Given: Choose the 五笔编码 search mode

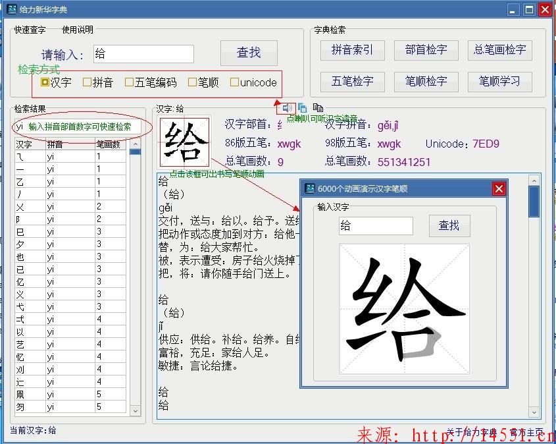Looking at the screenshot, I should point(129,82).
